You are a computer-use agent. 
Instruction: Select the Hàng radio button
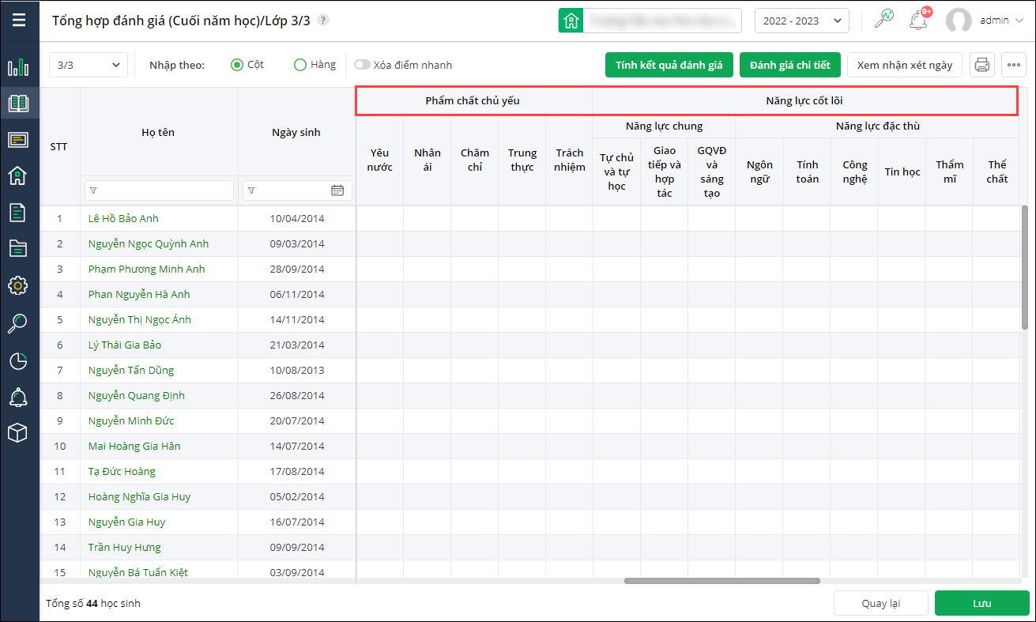click(300, 65)
